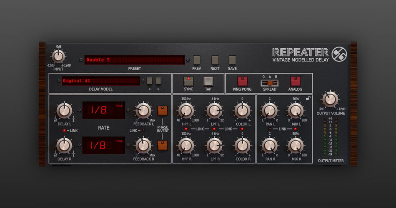Click the previous delay model arrow button
The image size is (396, 208).
[149, 81]
